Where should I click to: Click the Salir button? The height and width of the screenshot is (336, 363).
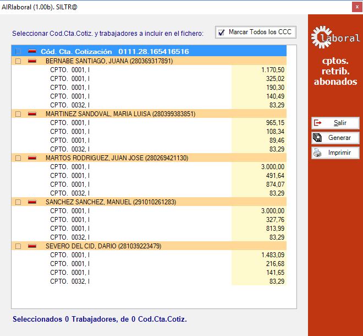(335, 123)
